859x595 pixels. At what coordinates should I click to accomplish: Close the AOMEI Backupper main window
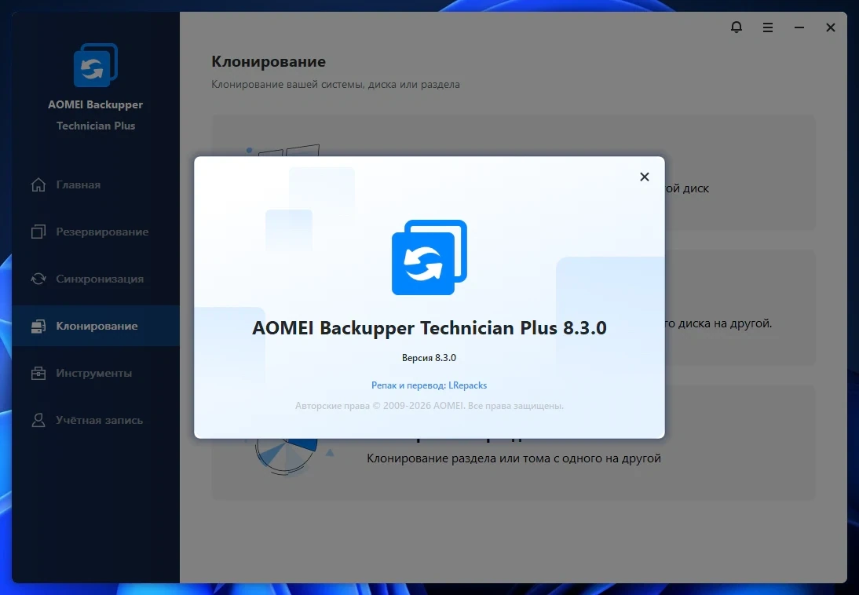[x=831, y=27]
